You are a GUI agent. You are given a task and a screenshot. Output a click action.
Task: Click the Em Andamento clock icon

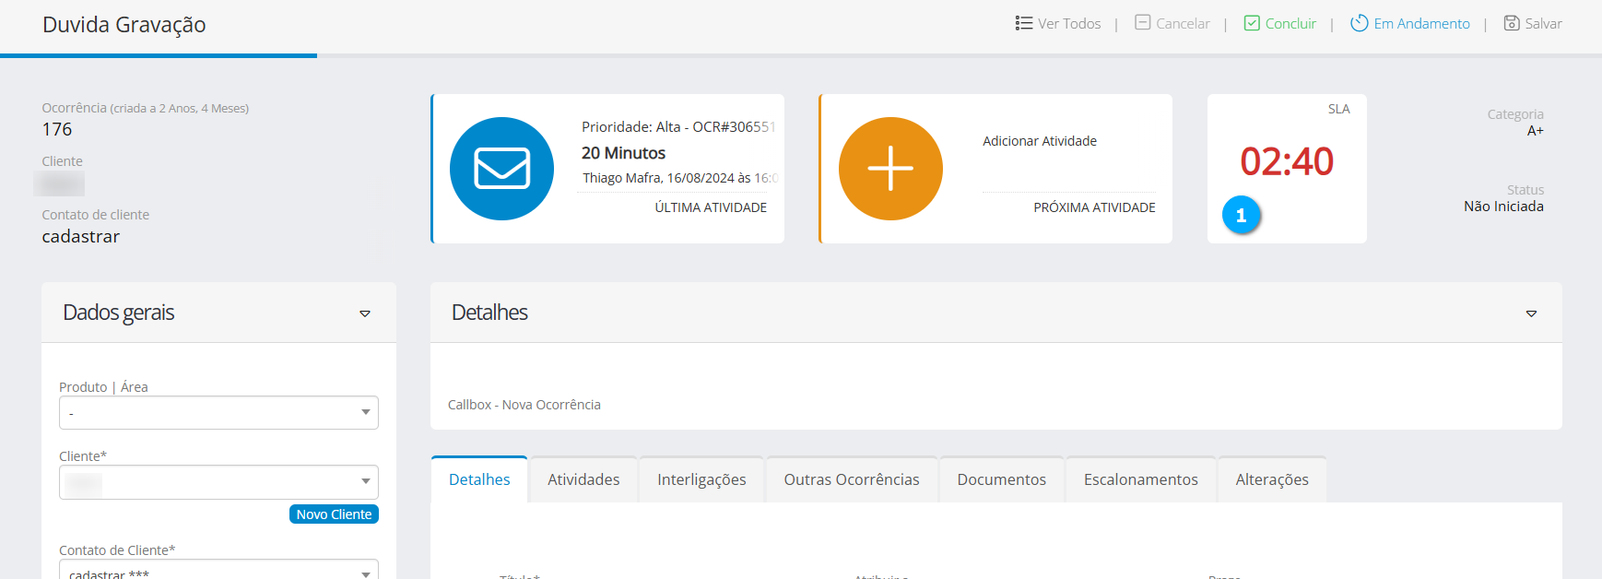pyautogui.click(x=1359, y=23)
